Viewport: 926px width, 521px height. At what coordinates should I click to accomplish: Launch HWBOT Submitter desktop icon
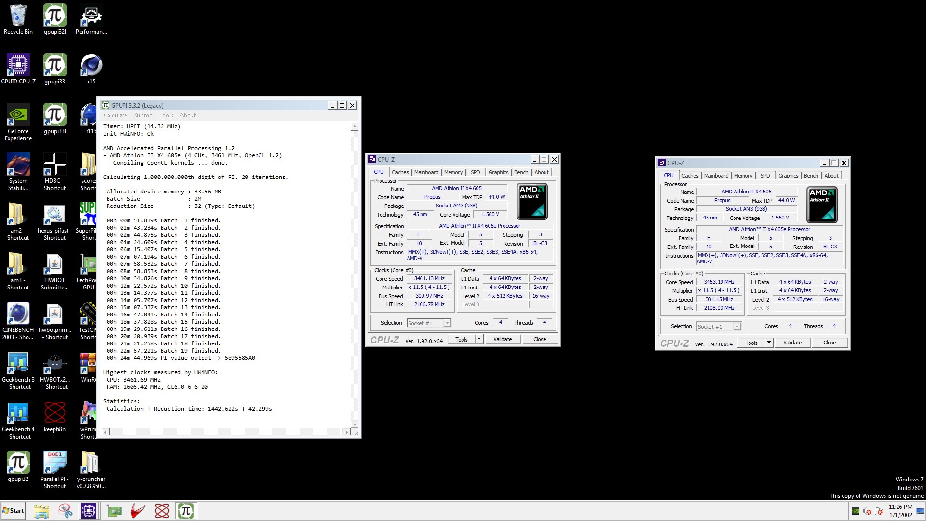coord(54,271)
